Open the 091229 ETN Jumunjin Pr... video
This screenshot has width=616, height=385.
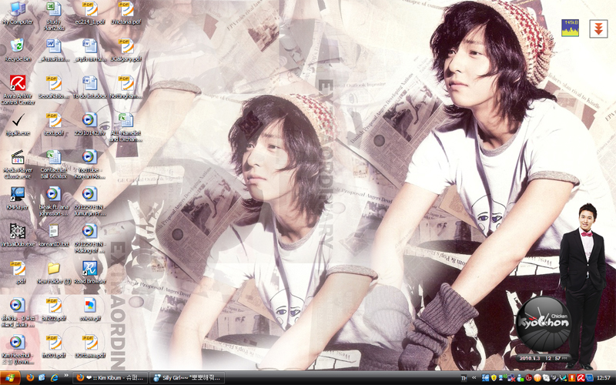(89, 201)
